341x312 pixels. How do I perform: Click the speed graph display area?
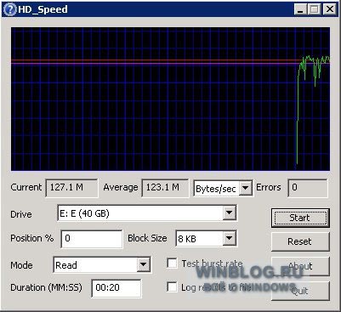click(170, 99)
